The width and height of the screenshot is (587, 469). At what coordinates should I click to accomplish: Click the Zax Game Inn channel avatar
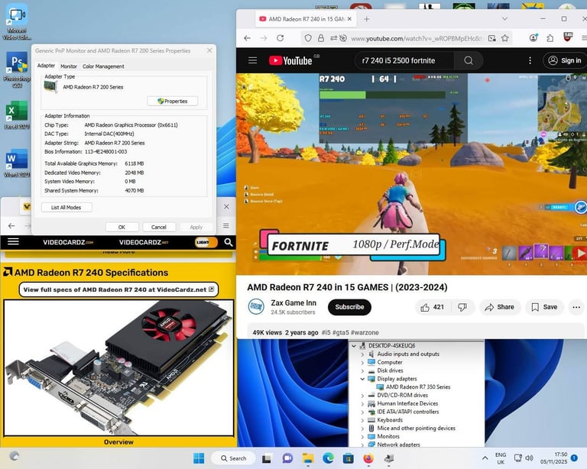click(x=257, y=306)
